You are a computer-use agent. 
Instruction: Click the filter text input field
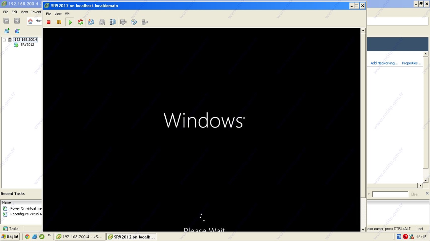pos(390,194)
